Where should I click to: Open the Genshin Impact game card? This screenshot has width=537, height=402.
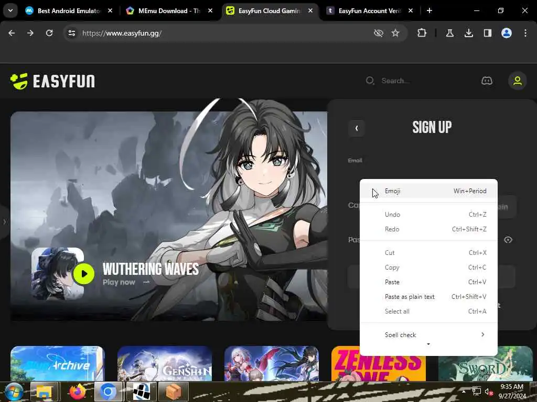click(x=164, y=364)
